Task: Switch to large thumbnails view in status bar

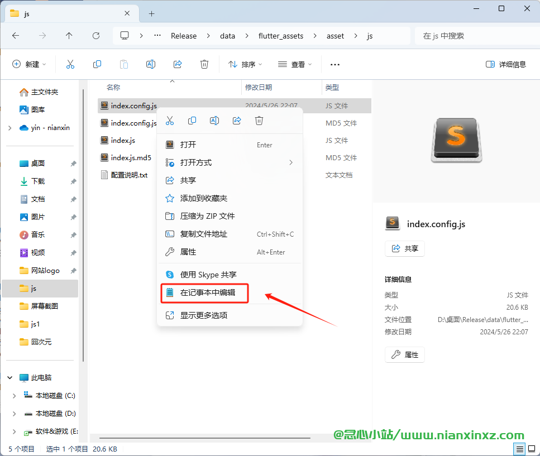Action: (x=532, y=449)
